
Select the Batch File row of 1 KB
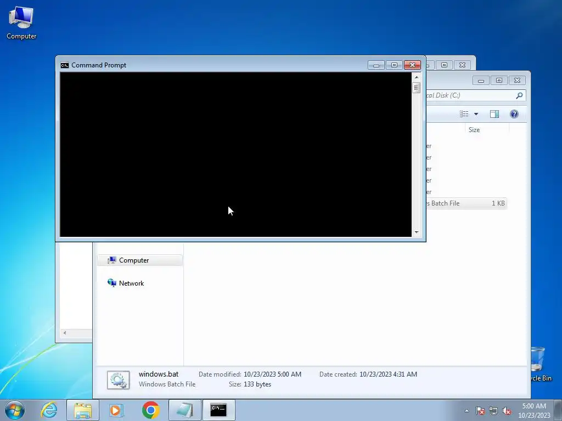[x=467, y=203]
